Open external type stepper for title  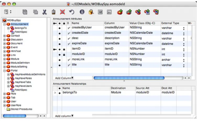184,65
